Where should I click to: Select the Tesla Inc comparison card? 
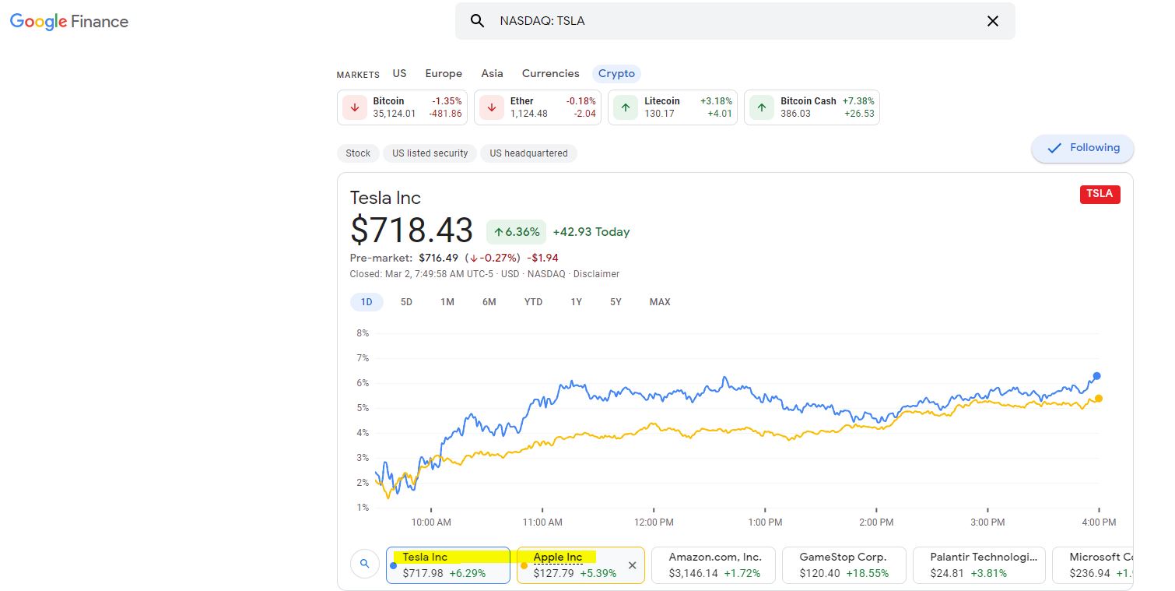(x=448, y=565)
